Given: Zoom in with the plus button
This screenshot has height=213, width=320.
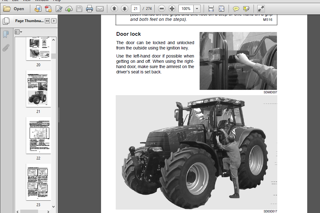Looking at the screenshot, I should [172, 8].
